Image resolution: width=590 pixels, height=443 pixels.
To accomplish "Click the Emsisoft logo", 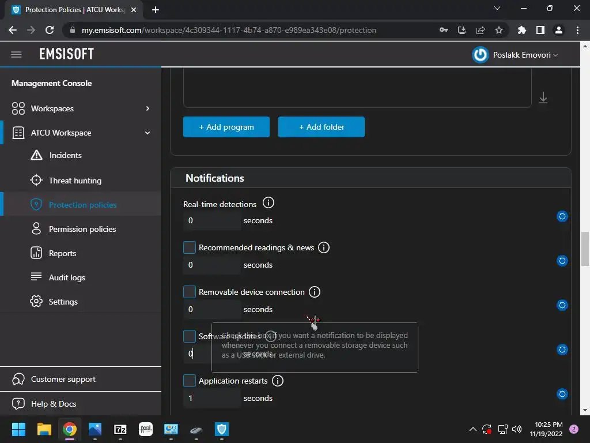I will click(x=67, y=54).
